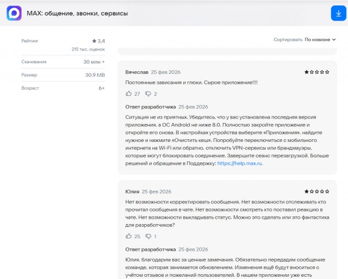This screenshot has width=348, height=279.
Task: Like Юлия's review with thumbs up
Action: pyautogui.click(x=128, y=236)
